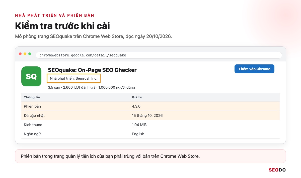Screen dimensions: 301x178
Task: Click the address bar showing chromewebstore.google.com/detail/seoquake
Action: pyautogui.click(x=159, y=55)
